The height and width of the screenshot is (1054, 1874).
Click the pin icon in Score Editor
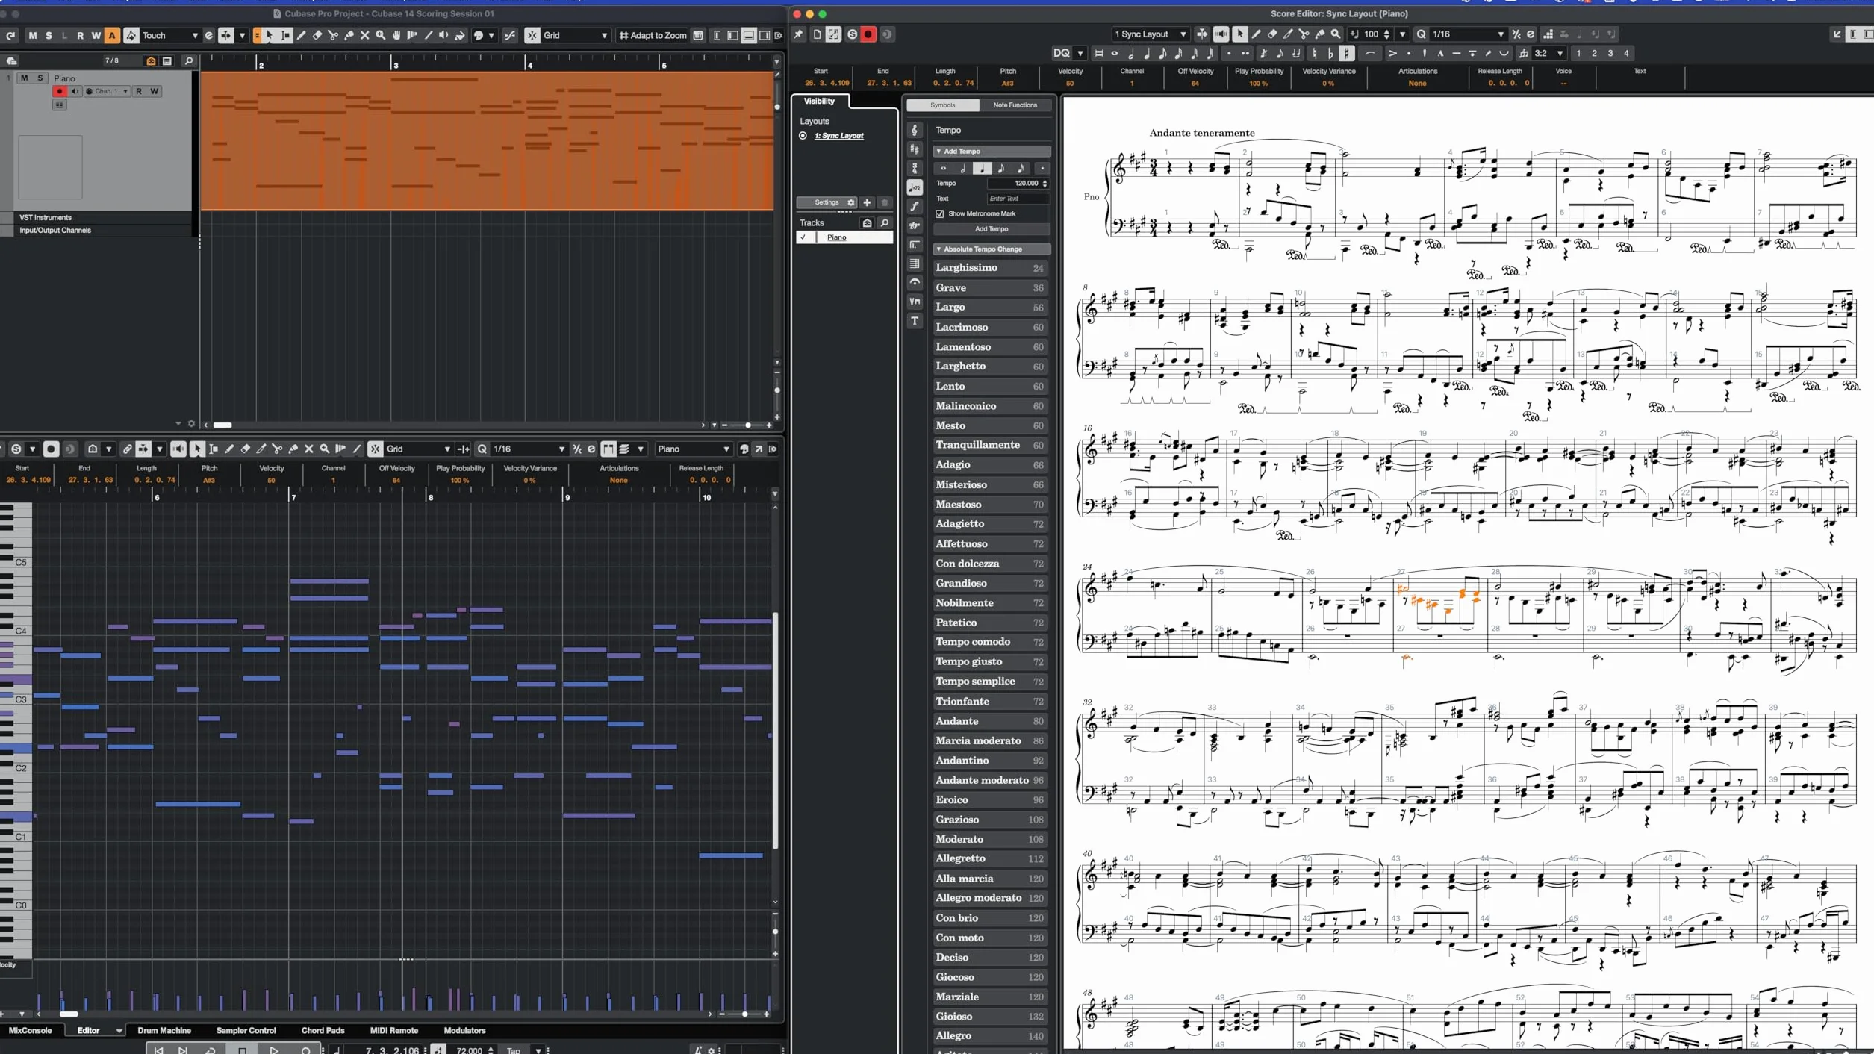(798, 34)
